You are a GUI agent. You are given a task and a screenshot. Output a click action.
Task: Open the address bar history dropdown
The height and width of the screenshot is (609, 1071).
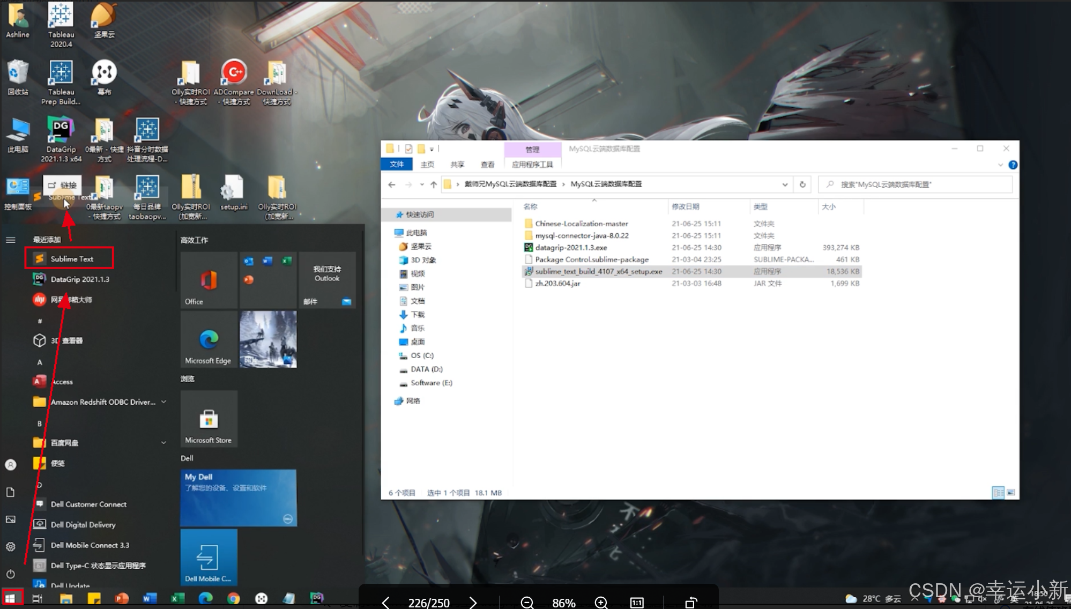(x=785, y=184)
